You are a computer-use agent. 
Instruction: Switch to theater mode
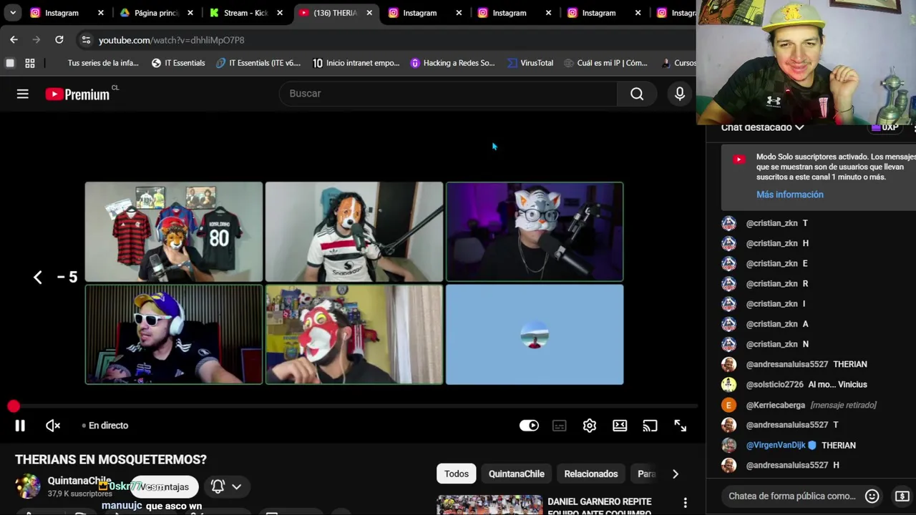(620, 426)
